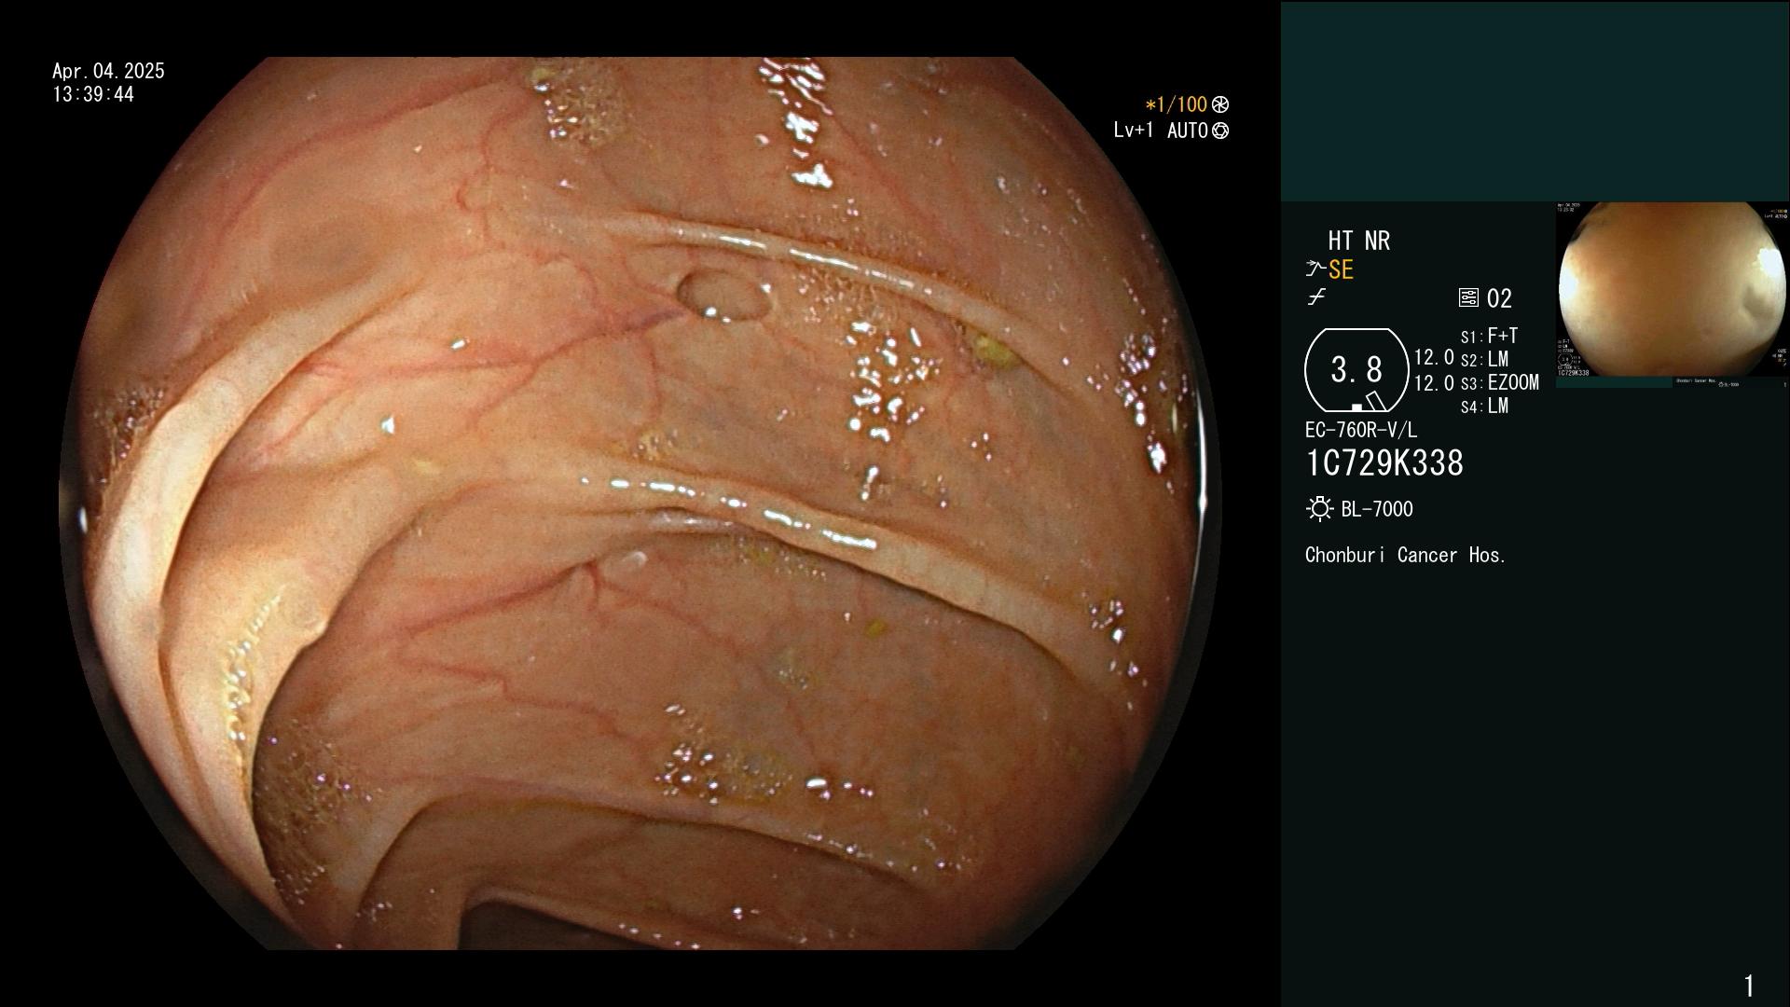Click the shutter value *1/100

coord(1176,104)
